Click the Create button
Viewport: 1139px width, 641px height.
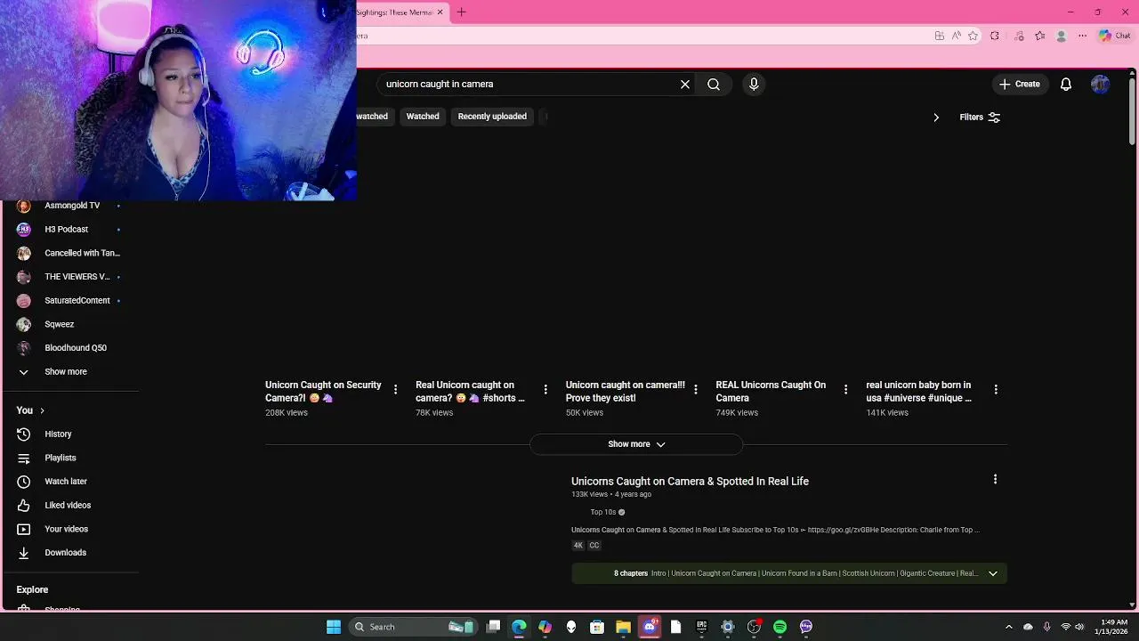pyautogui.click(x=1019, y=84)
